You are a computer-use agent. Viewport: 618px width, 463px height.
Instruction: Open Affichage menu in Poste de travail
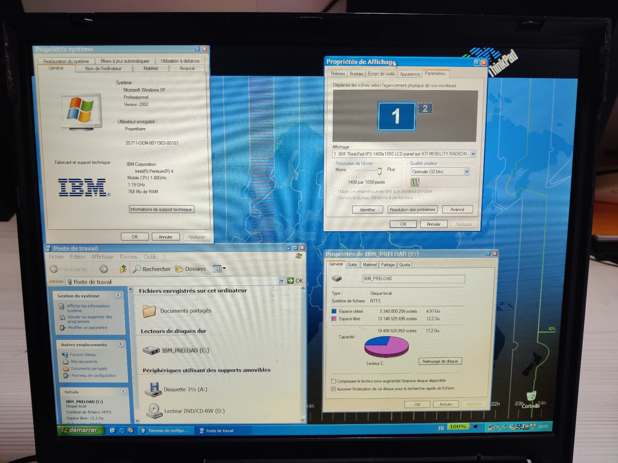(x=102, y=257)
